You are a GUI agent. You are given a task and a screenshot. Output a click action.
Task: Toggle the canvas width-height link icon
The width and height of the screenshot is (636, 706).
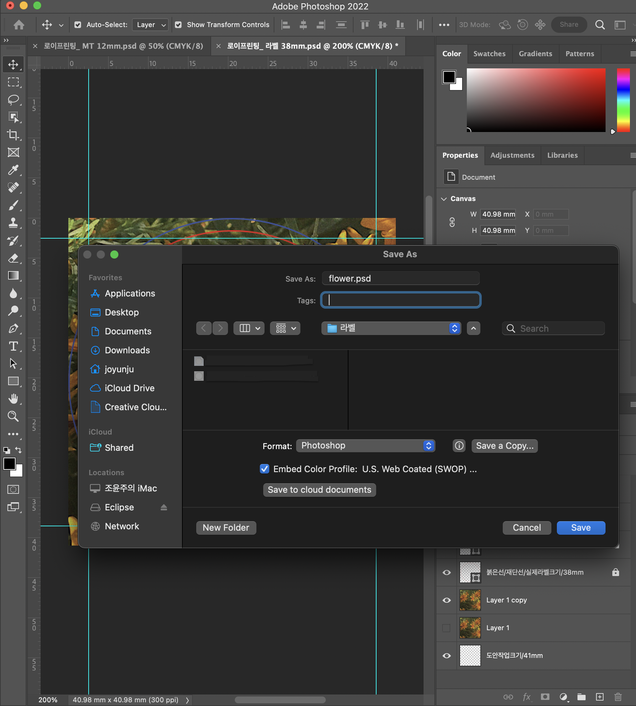[x=452, y=222]
